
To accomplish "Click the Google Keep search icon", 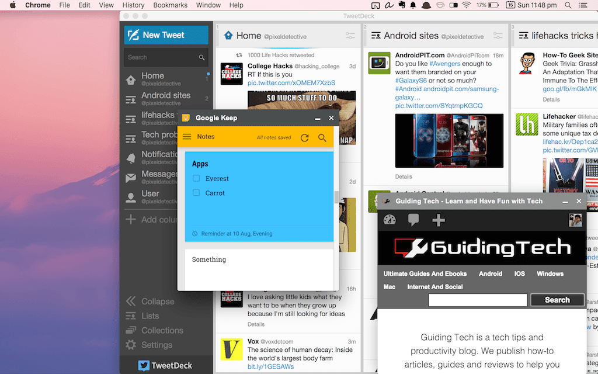I will (322, 137).
